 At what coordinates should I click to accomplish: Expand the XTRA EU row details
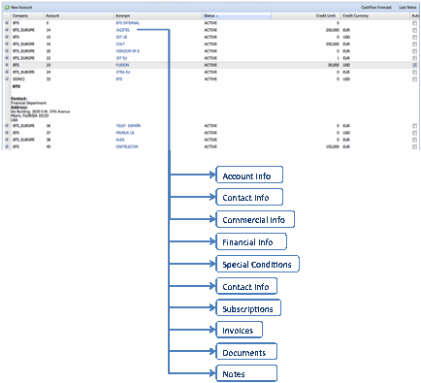[7, 72]
